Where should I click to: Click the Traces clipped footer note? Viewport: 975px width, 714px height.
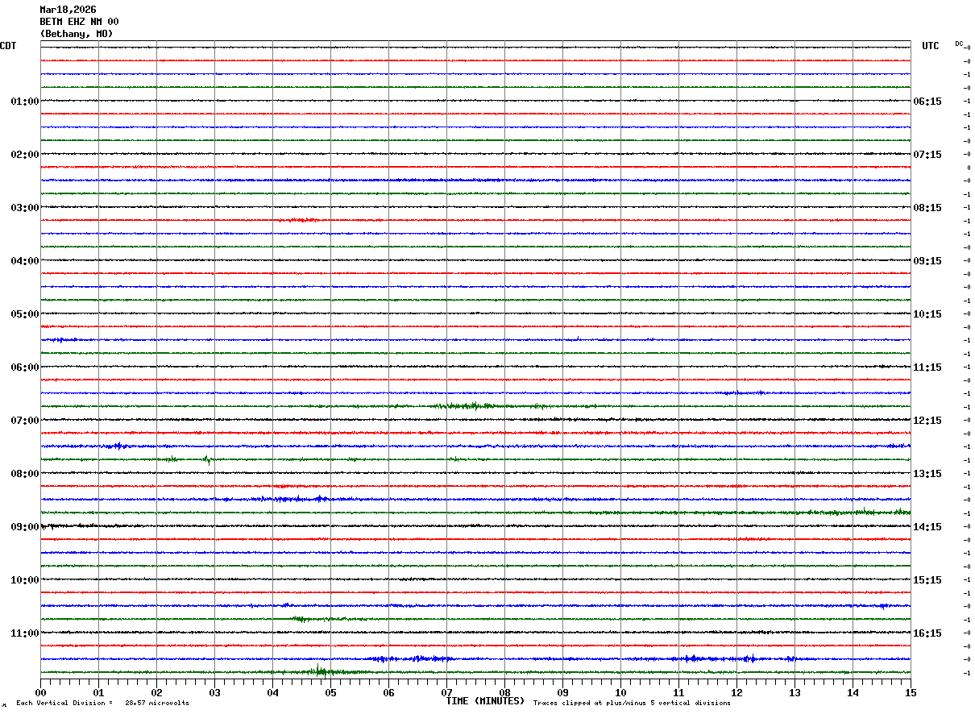[632, 704]
